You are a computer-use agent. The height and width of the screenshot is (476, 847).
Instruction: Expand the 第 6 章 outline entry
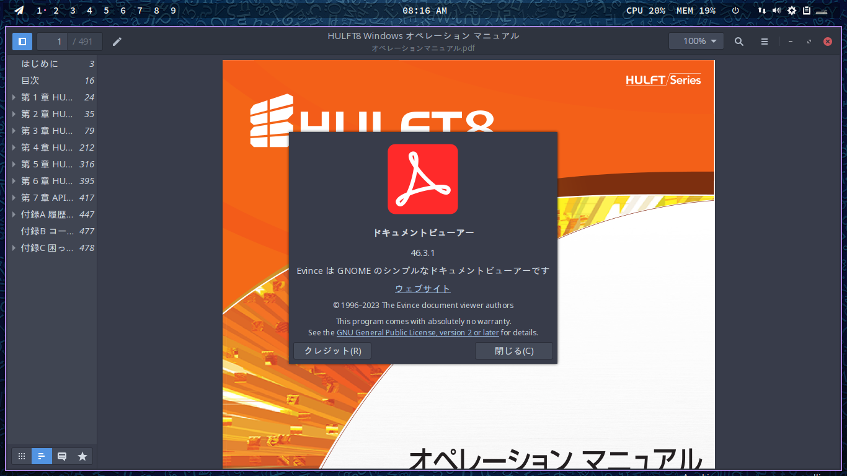tap(14, 181)
